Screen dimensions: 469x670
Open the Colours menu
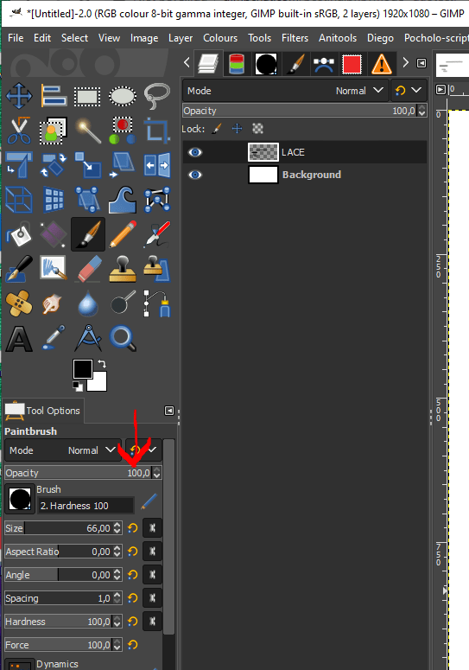[220, 38]
